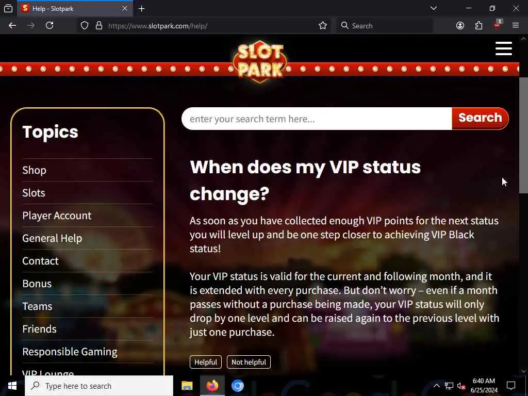The image size is (528, 396).
Task: Show hidden system tray icons
Action: [x=436, y=386]
